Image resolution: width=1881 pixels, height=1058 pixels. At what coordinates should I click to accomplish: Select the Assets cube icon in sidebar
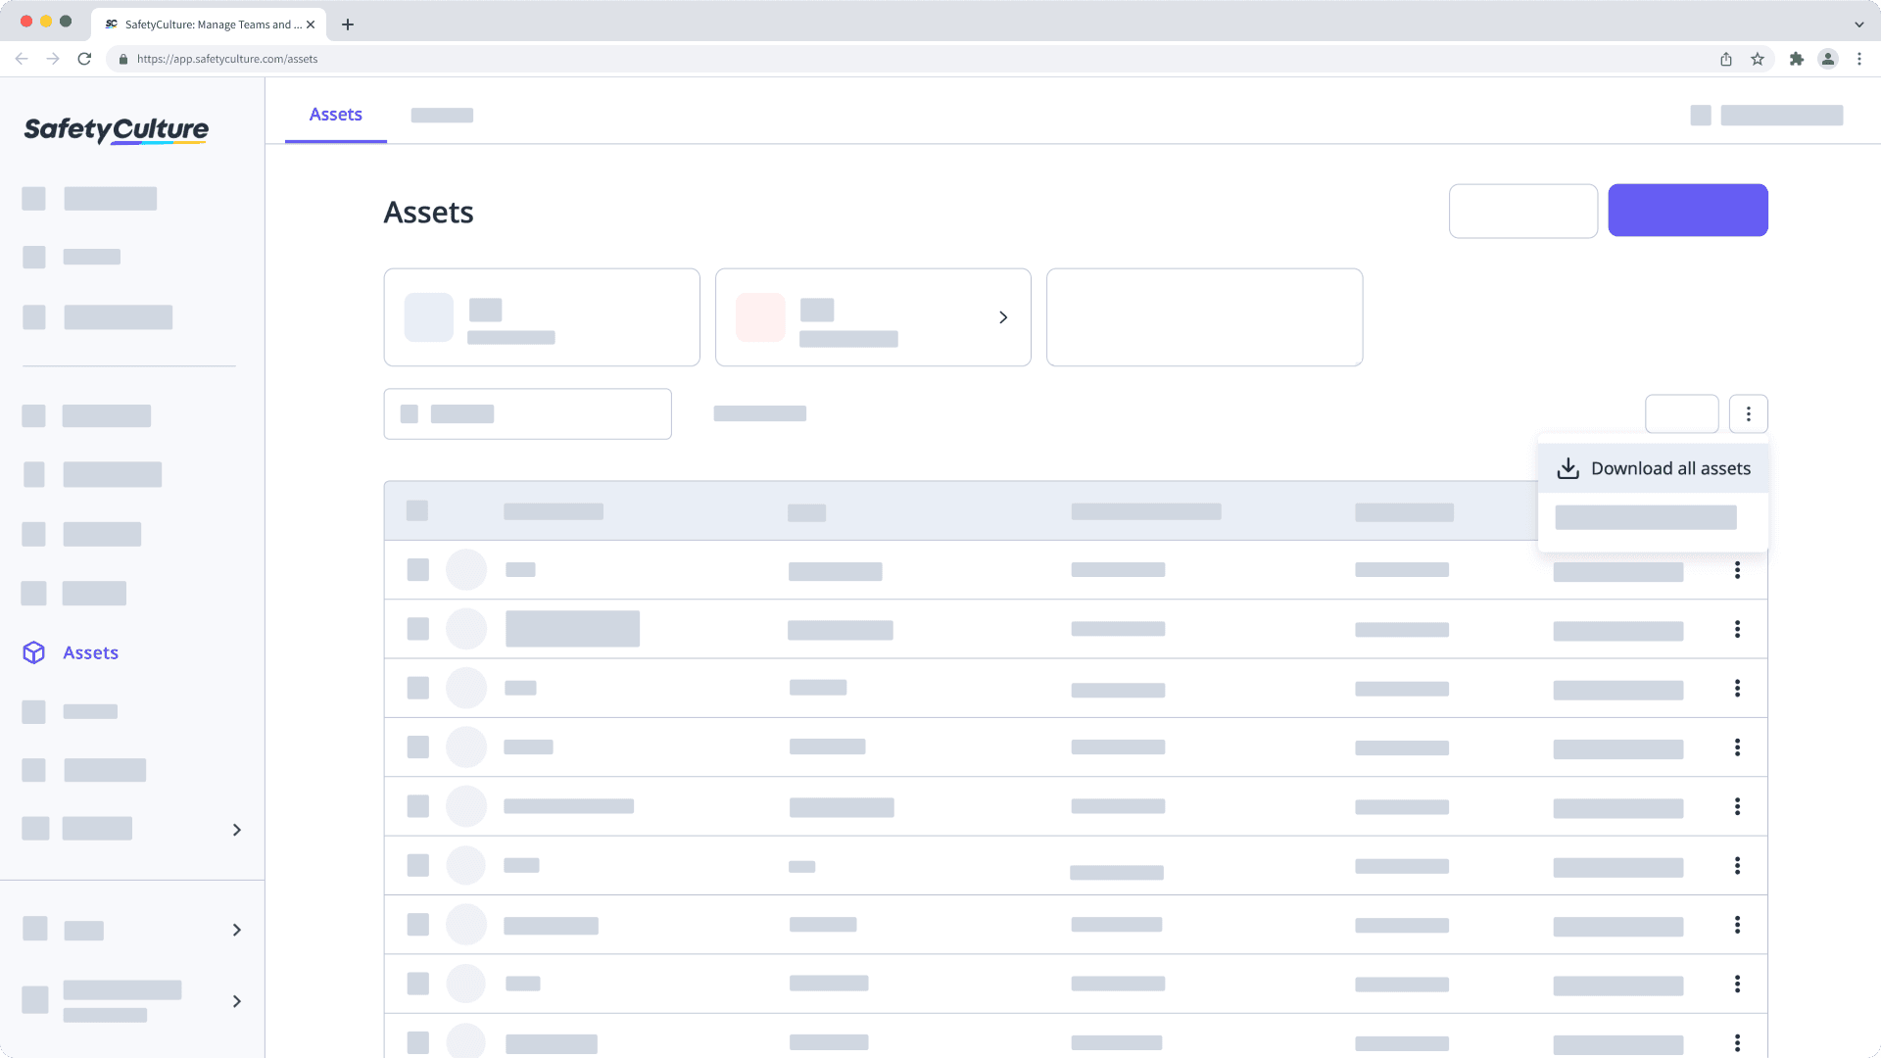(33, 651)
